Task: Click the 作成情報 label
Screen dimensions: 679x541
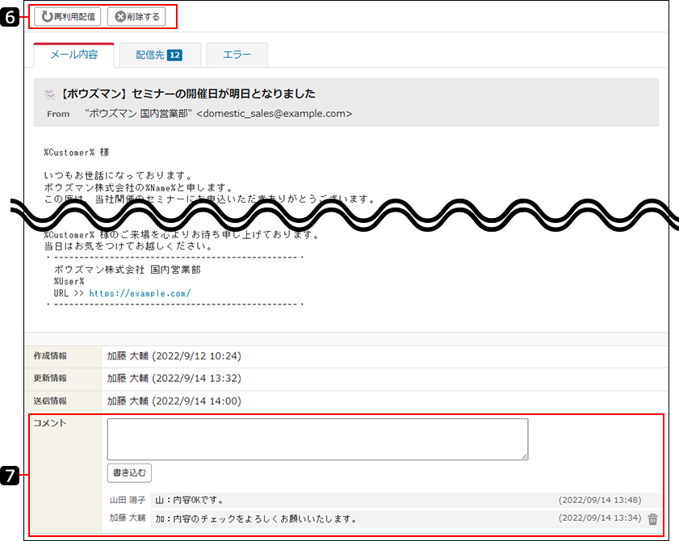Action: point(50,355)
